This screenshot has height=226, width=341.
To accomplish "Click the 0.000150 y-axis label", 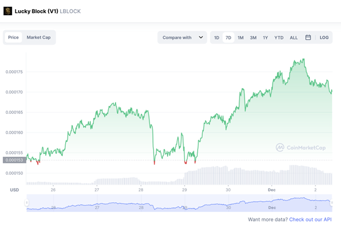I will click(x=14, y=173).
